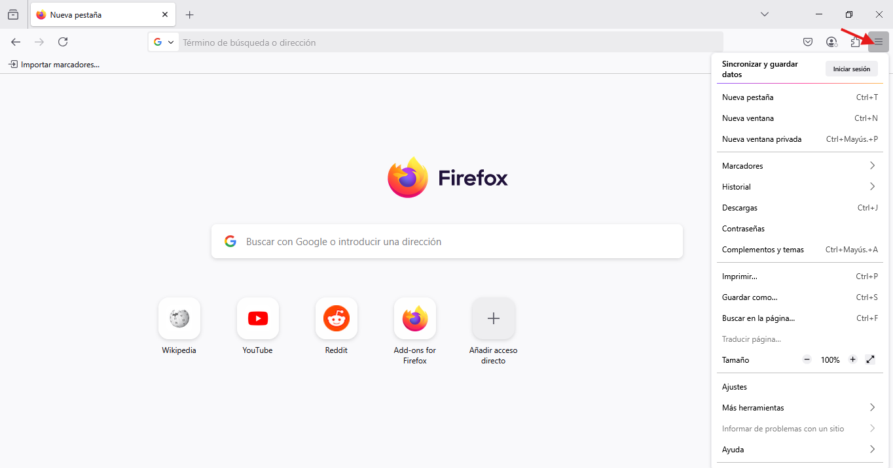Screen dimensions: 893x468
Task: Open the list all tabs arrow
Action: click(765, 14)
